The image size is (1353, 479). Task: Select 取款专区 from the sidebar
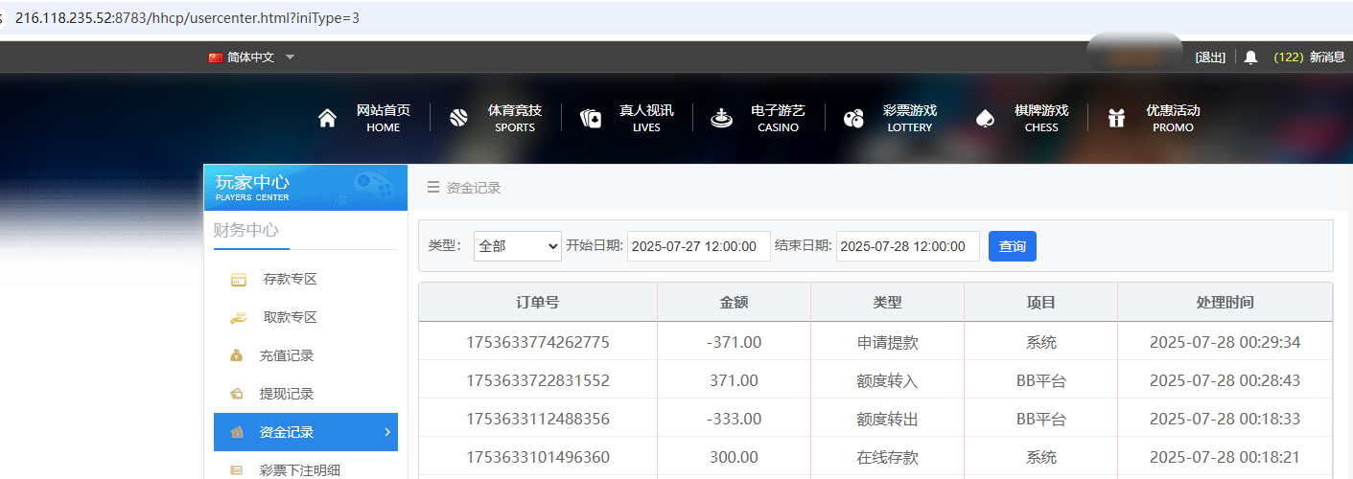[290, 318]
